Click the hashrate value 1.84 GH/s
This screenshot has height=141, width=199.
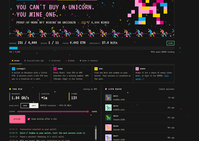(x=20, y=98)
